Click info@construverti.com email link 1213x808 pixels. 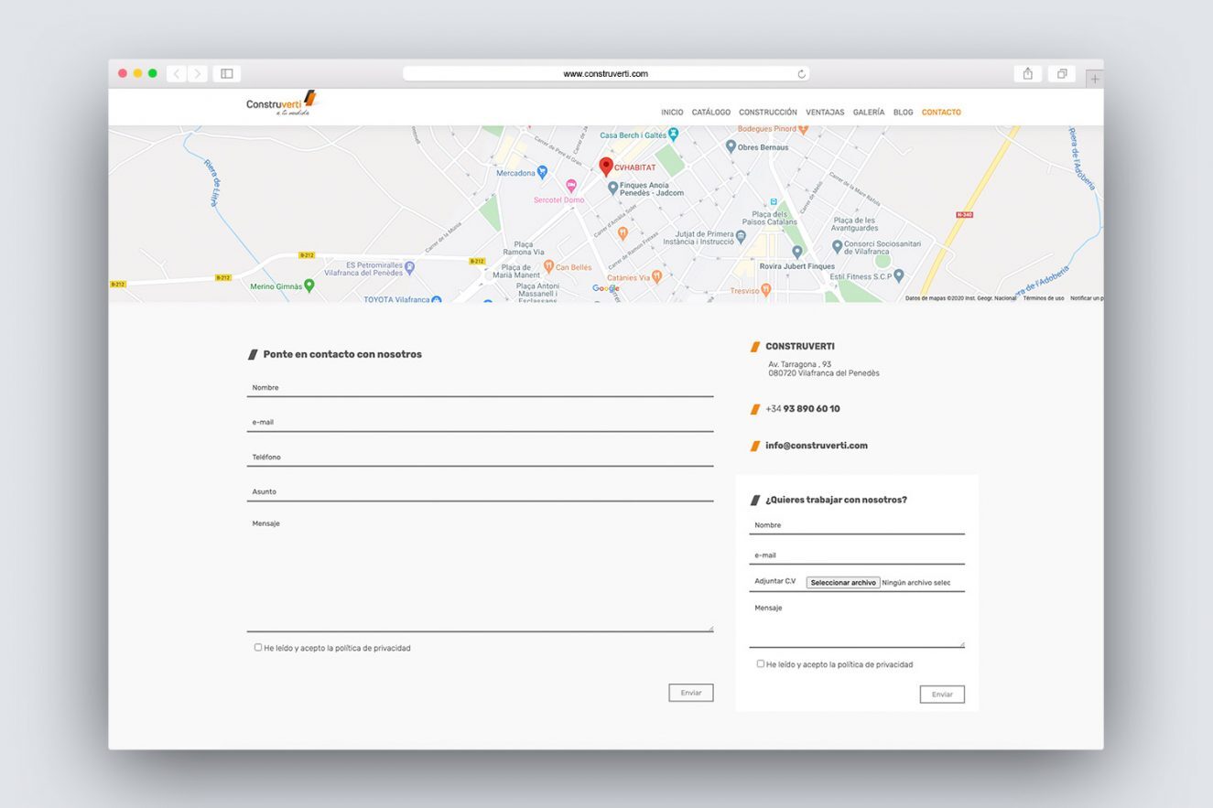[816, 445]
